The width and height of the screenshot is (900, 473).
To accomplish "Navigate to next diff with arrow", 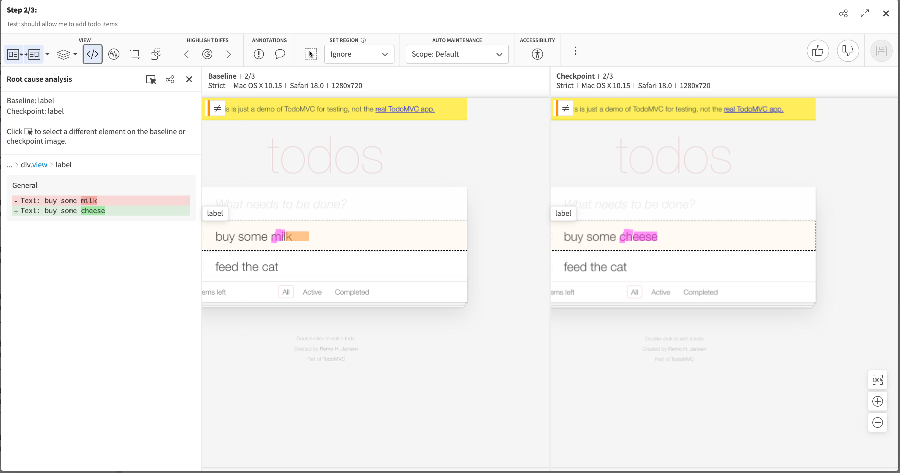I will (228, 54).
